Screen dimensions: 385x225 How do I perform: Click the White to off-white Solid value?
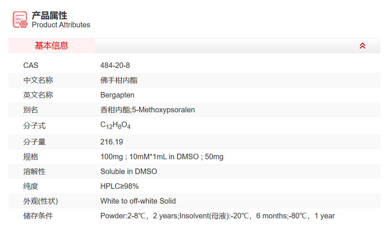point(138,201)
